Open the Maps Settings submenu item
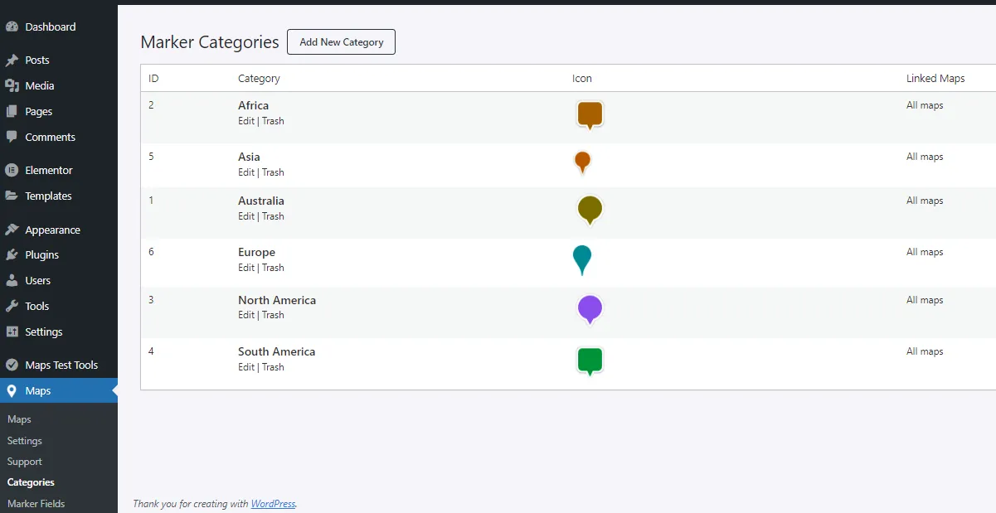Viewport: 996px width, 513px height. (x=25, y=441)
